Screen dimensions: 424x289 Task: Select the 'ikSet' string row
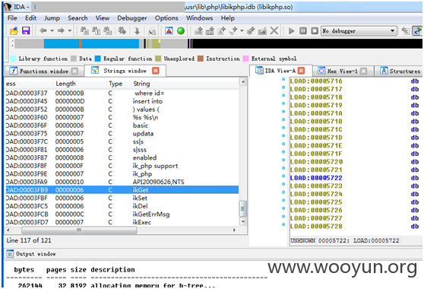[x=122, y=198]
